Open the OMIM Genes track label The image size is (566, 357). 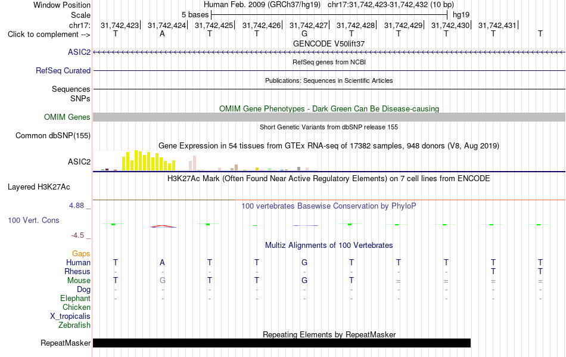tap(67, 117)
